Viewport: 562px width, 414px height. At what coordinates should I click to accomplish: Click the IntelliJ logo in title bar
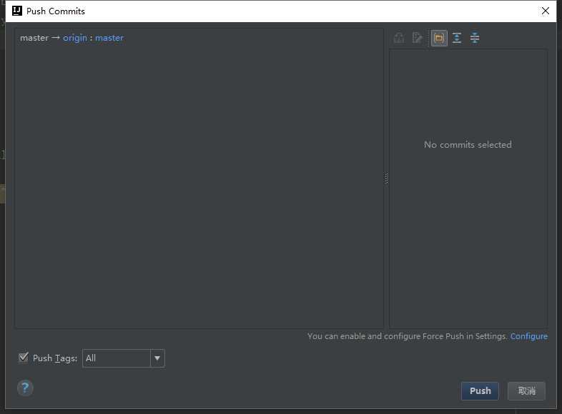pyautogui.click(x=17, y=11)
